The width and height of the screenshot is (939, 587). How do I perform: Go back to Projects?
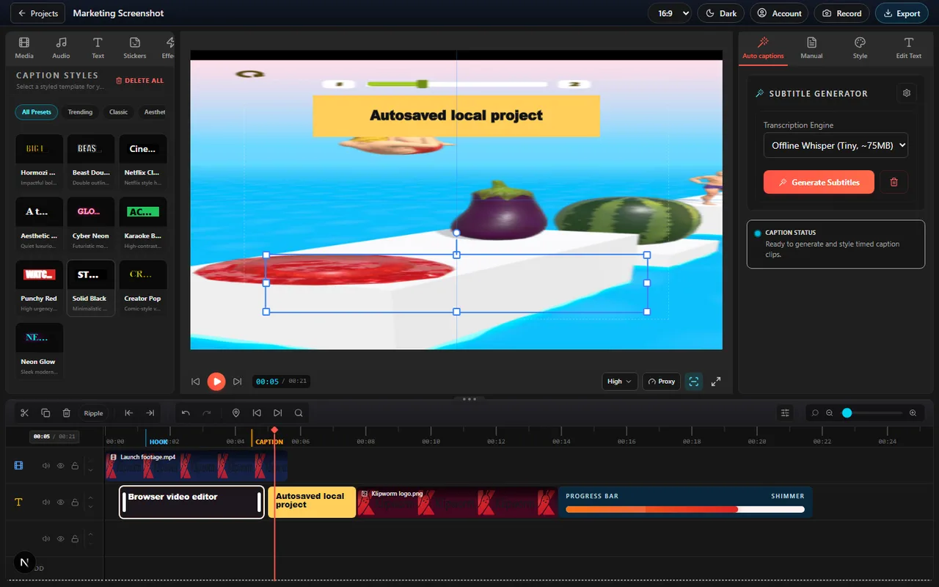[x=37, y=13]
